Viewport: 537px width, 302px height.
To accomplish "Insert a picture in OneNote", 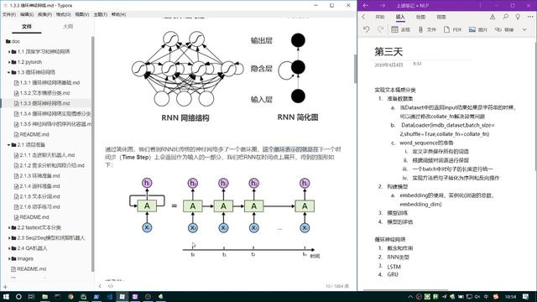I will point(478,30).
